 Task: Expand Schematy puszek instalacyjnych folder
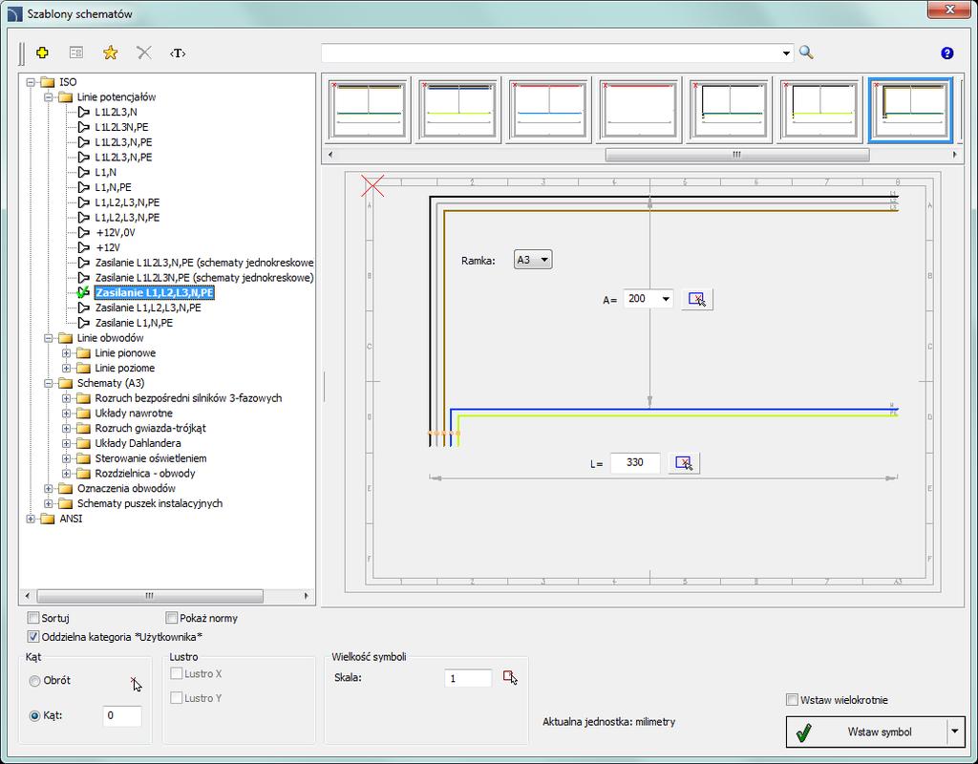49,504
